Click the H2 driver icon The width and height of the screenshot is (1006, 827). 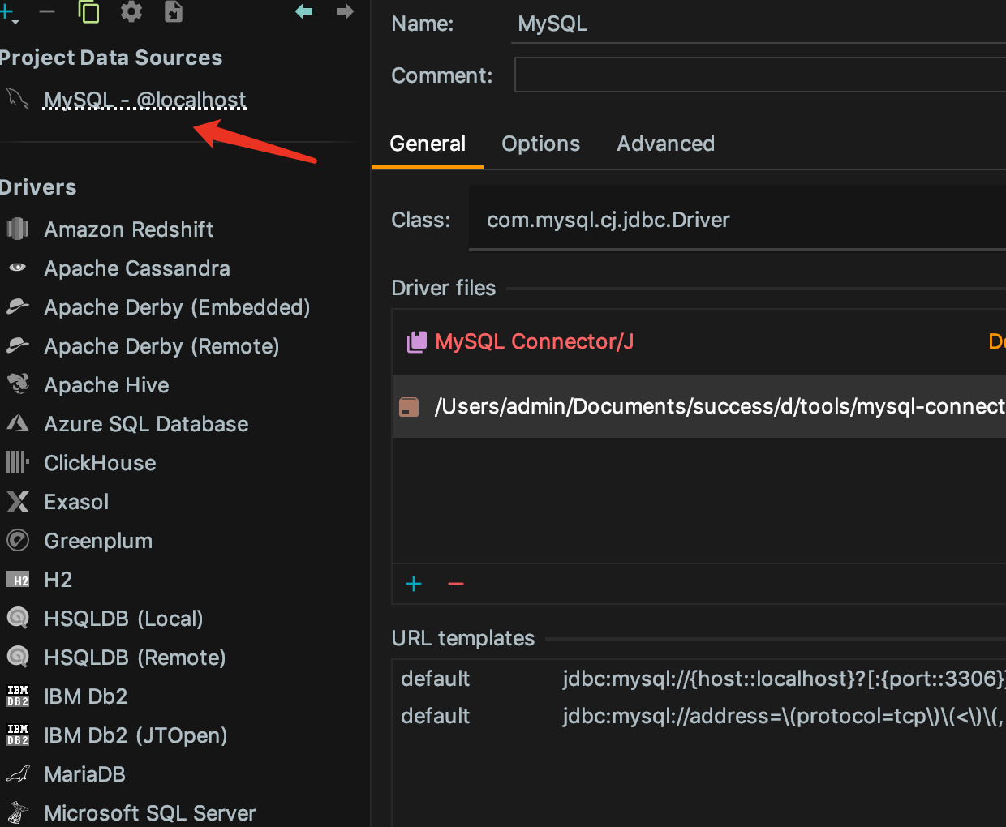pos(18,580)
